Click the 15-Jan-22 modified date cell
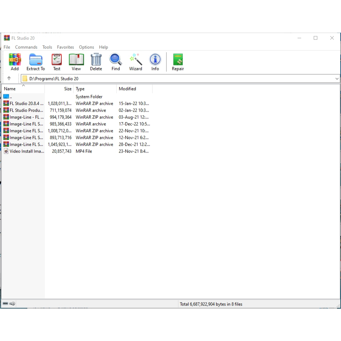 point(134,103)
